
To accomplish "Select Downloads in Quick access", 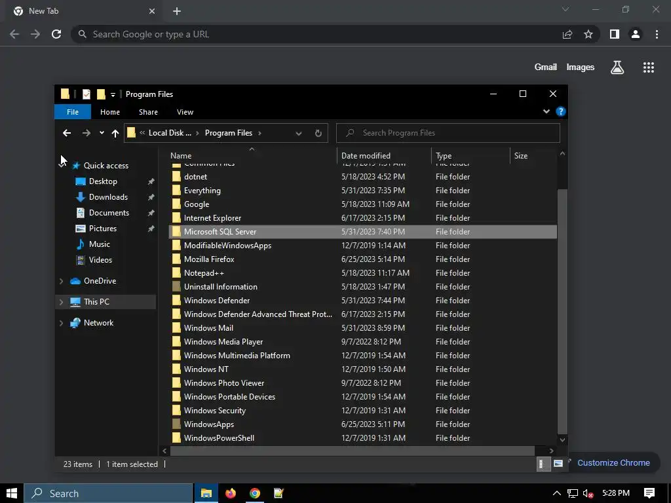I will click(108, 197).
